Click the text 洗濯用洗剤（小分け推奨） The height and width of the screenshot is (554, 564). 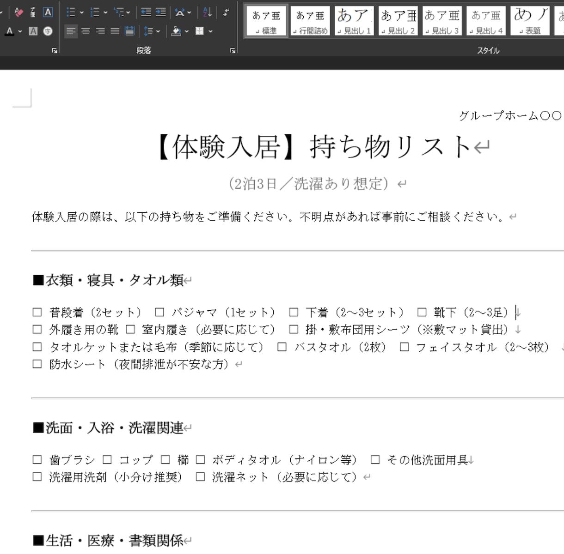[x=117, y=477]
